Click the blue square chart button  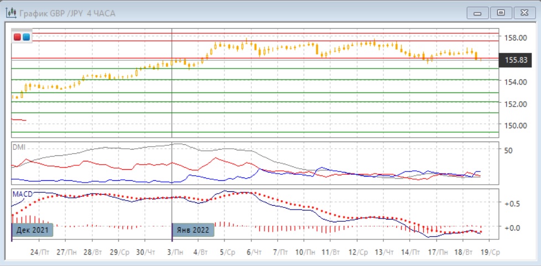(26, 37)
